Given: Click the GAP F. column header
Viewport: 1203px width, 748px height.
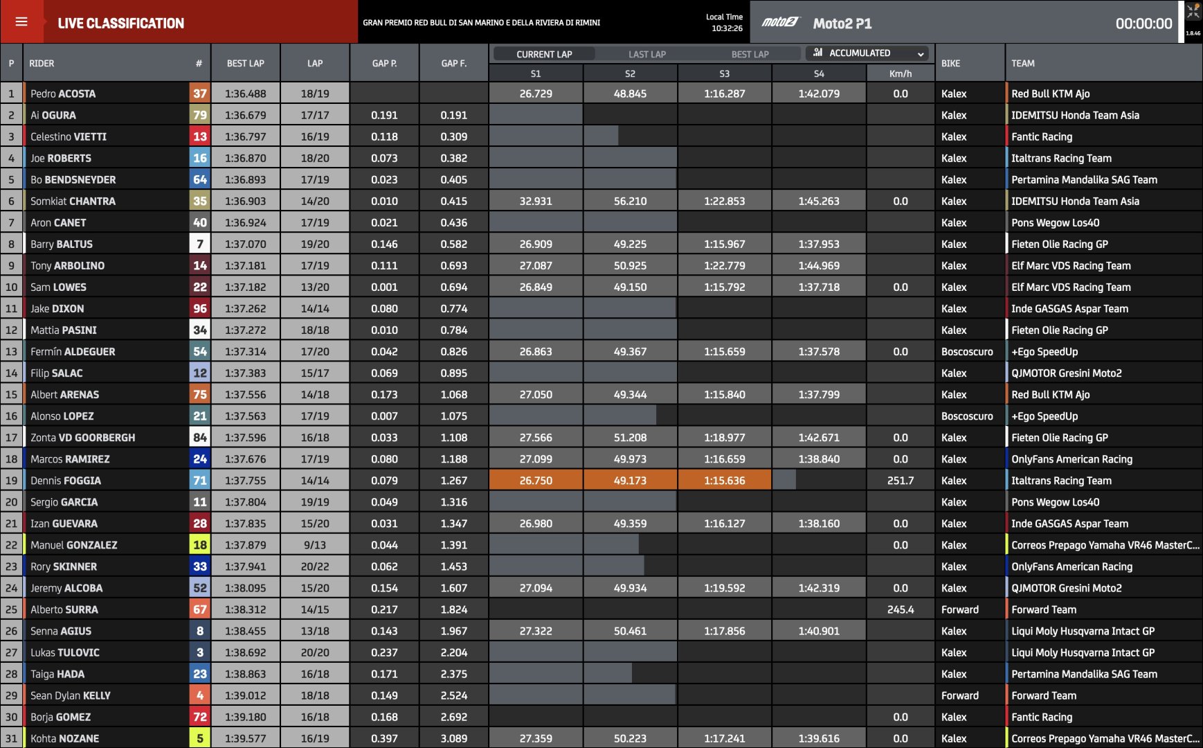Looking at the screenshot, I should pyautogui.click(x=454, y=63).
